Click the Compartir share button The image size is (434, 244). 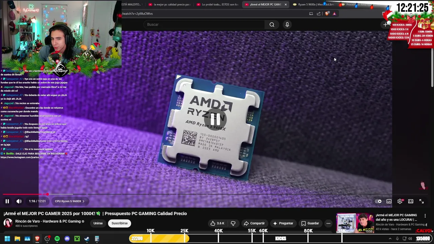(254, 223)
